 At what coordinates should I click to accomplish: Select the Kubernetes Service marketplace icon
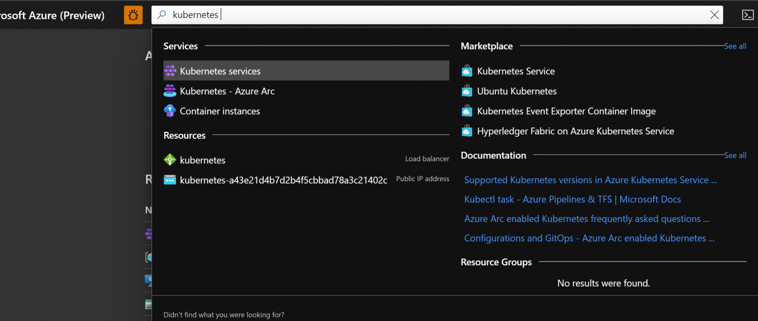pyautogui.click(x=466, y=71)
